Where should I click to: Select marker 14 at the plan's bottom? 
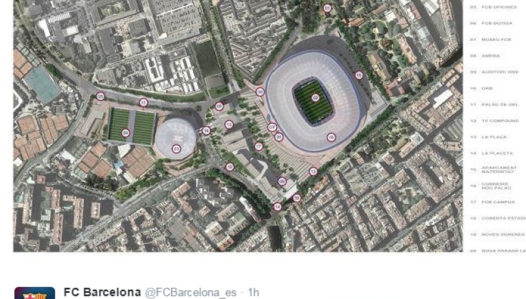coord(278,207)
